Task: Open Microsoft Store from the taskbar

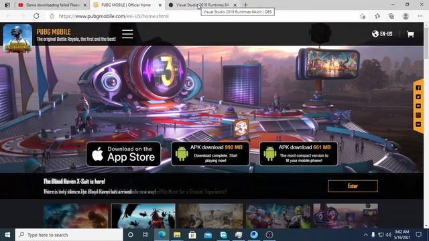Action: click(192, 235)
